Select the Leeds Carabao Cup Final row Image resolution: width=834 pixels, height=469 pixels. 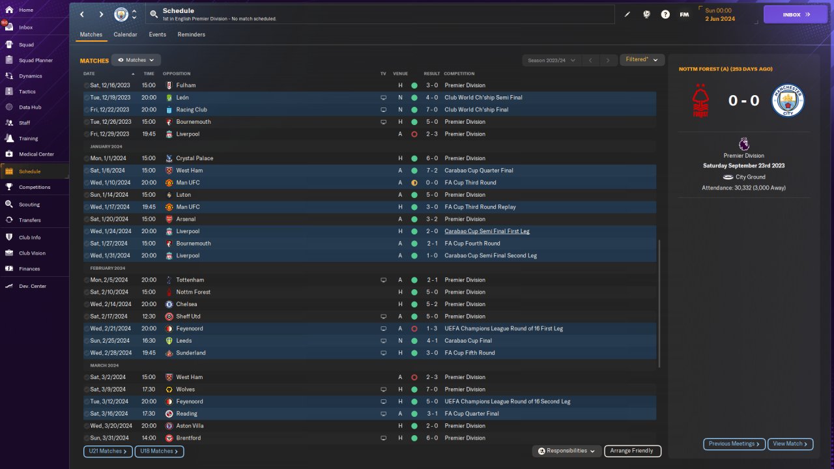click(x=369, y=341)
